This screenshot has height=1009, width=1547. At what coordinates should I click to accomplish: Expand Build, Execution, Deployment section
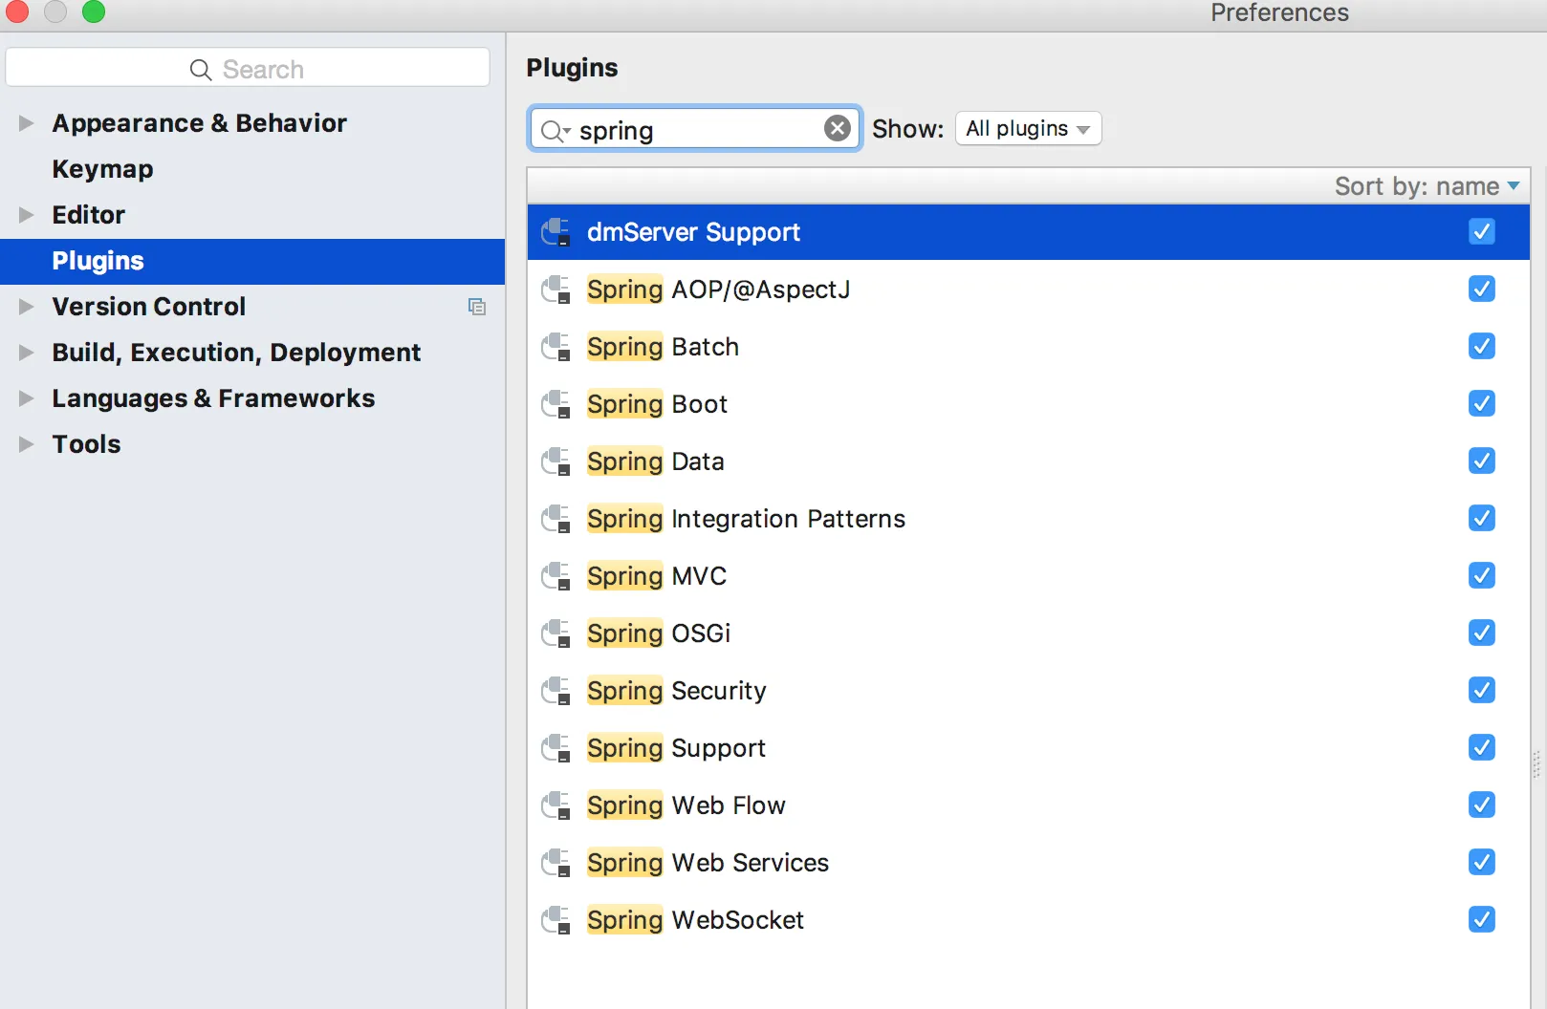tap(26, 353)
